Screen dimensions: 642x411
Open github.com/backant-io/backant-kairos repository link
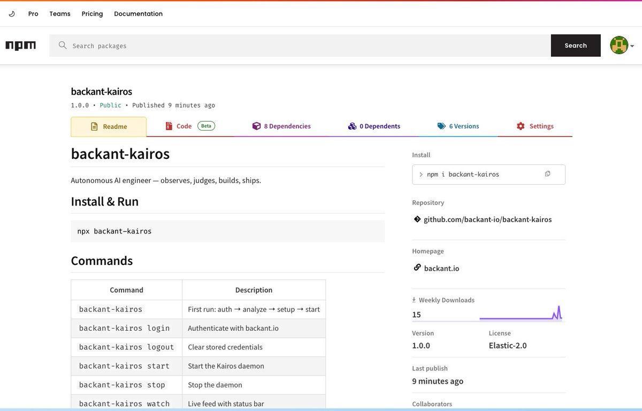pyautogui.click(x=487, y=219)
